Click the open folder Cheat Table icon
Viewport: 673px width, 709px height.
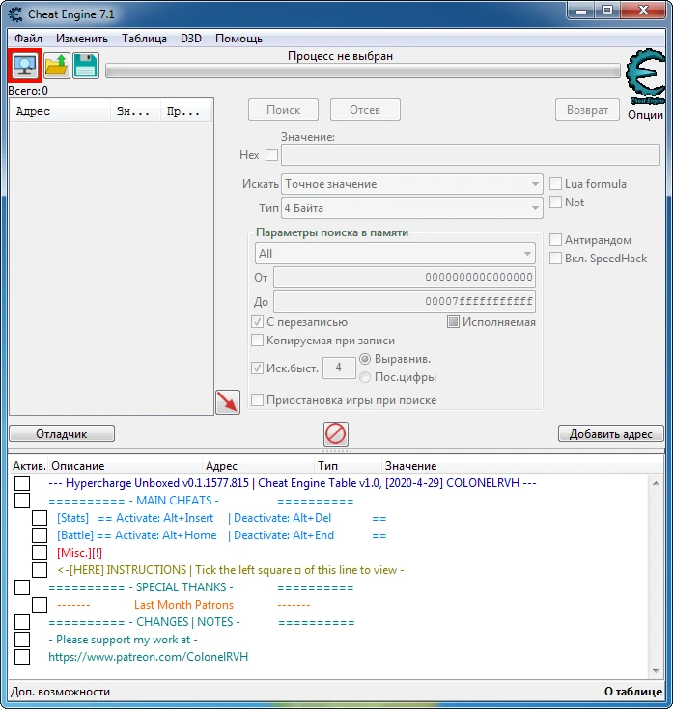click(x=57, y=66)
